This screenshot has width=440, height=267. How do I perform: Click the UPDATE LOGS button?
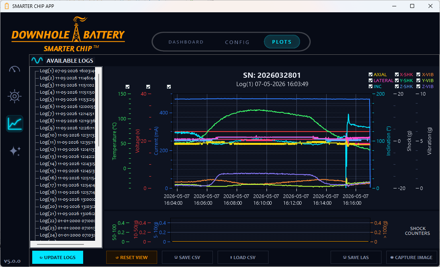point(58,257)
